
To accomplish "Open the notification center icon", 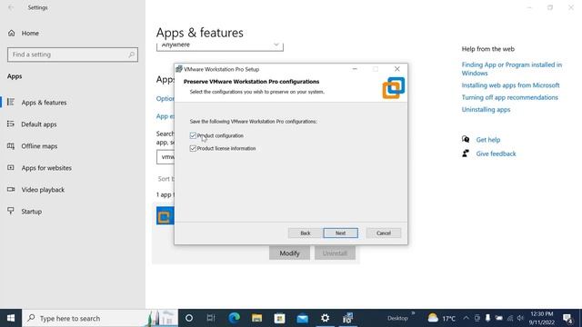I will pos(567,318).
